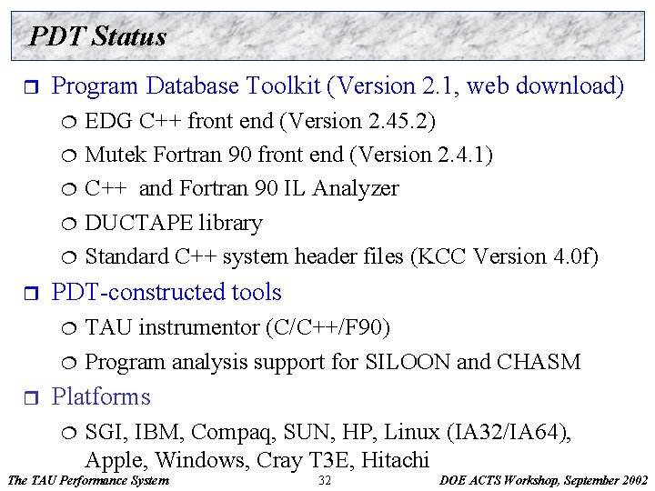Click The TAU Performance System footer text
The image size is (655, 491).
(x=88, y=481)
